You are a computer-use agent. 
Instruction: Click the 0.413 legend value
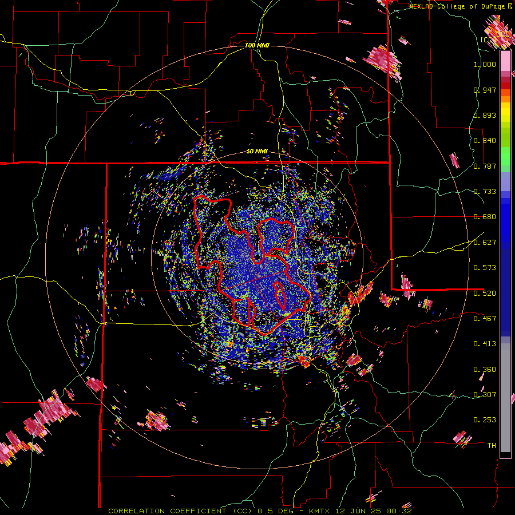click(485, 344)
